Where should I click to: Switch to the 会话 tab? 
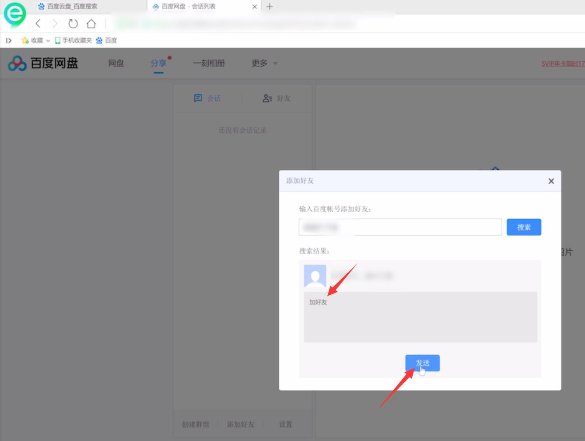click(207, 98)
